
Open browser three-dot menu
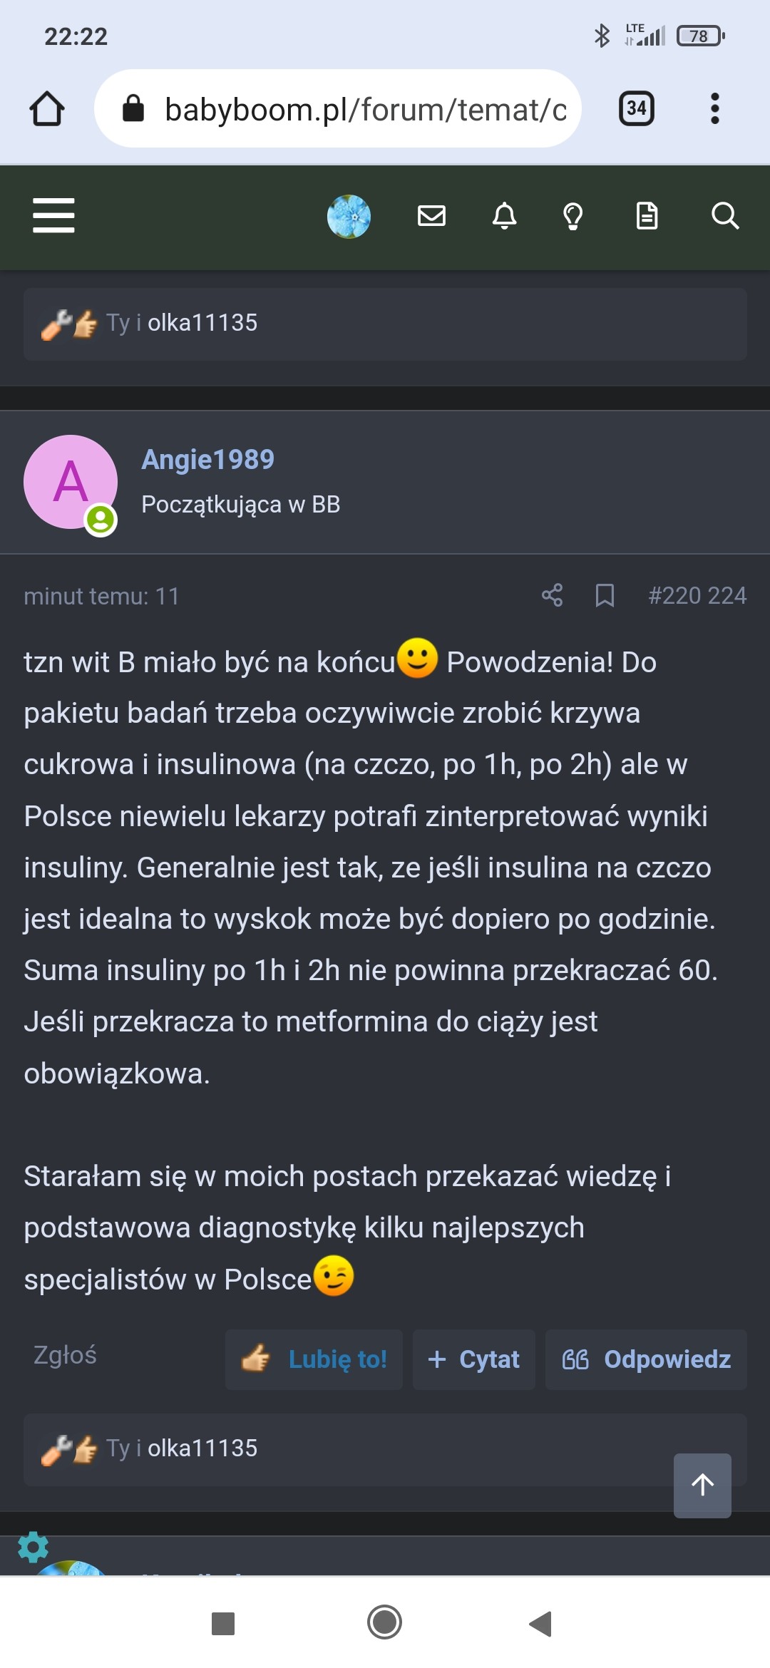[x=714, y=108]
